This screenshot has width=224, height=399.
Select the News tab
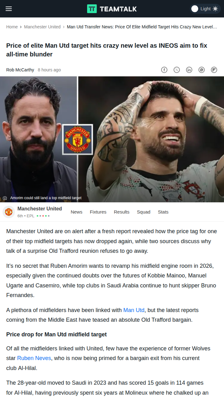tap(77, 212)
